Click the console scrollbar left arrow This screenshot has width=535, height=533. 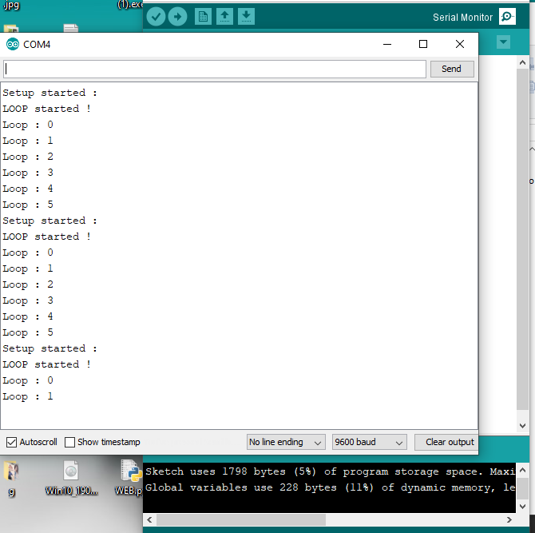pos(149,520)
